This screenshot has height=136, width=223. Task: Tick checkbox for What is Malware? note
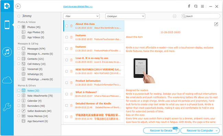pos(67,94)
